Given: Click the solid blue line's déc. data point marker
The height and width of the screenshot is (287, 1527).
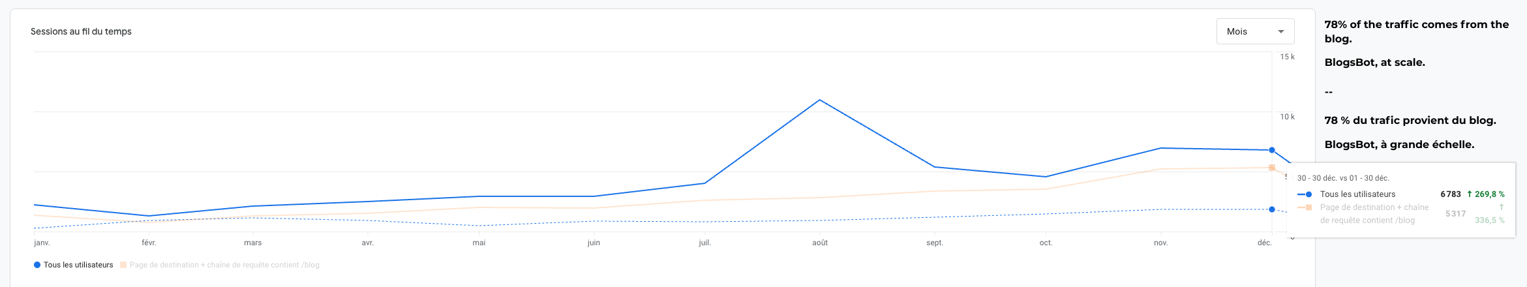Looking at the screenshot, I should coord(1271,150).
